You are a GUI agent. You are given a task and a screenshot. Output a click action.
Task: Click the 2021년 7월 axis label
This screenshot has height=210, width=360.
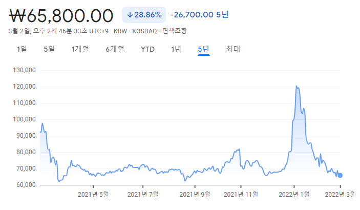coord(143,195)
